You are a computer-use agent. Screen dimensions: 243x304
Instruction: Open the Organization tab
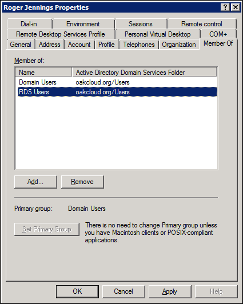tap(179, 45)
